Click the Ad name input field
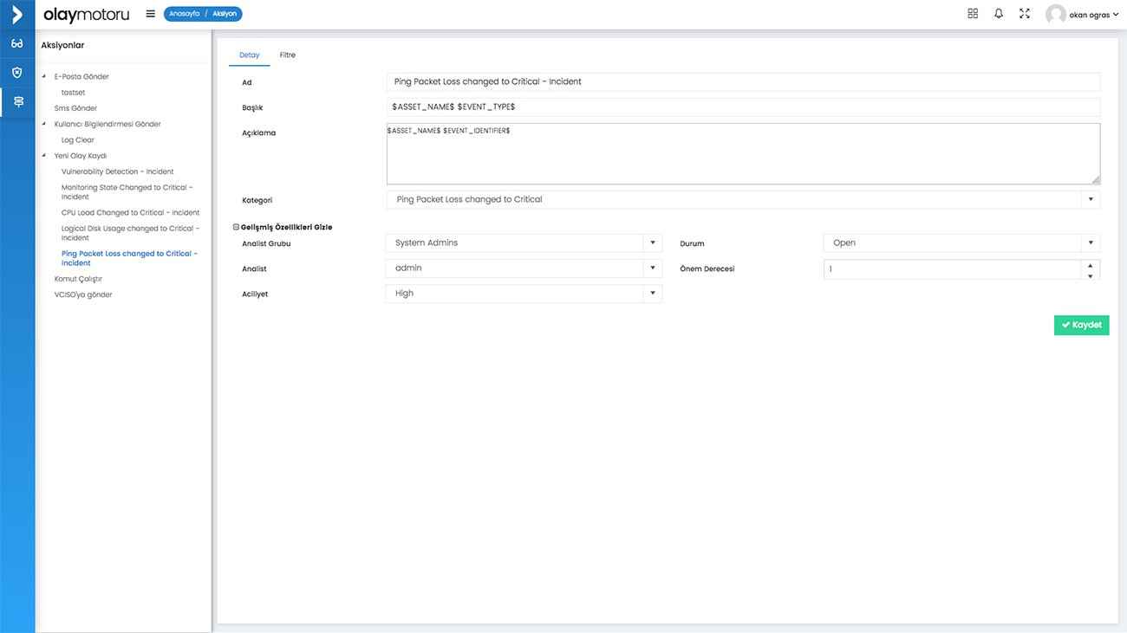The height and width of the screenshot is (633, 1127). pyautogui.click(x=743, y=81)
